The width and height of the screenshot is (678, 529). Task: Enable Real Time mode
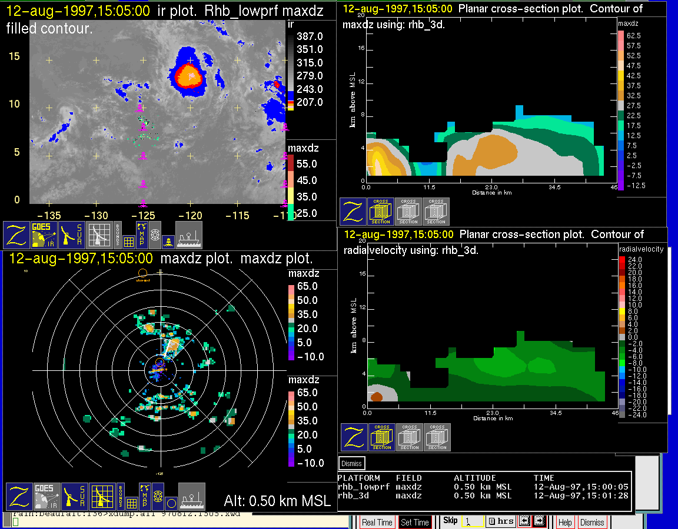click(x=377, y=522)
